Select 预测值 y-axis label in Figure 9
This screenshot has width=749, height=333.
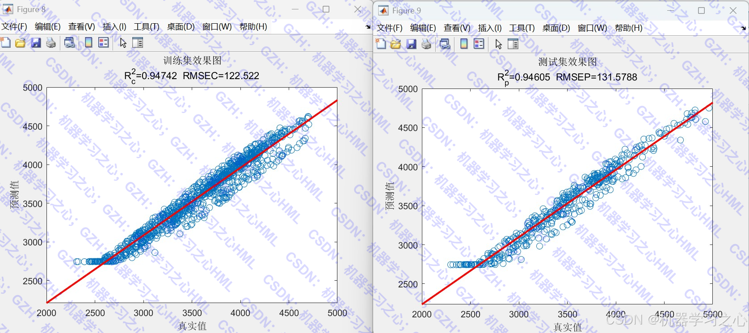pyautogui.click(x=390, y=196)
